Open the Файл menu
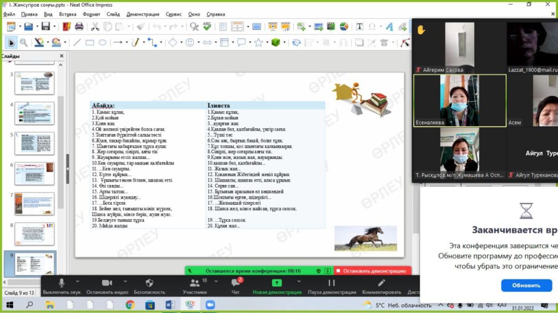The image size is (558, 313). pyautogui.click(x=9, y=14)
